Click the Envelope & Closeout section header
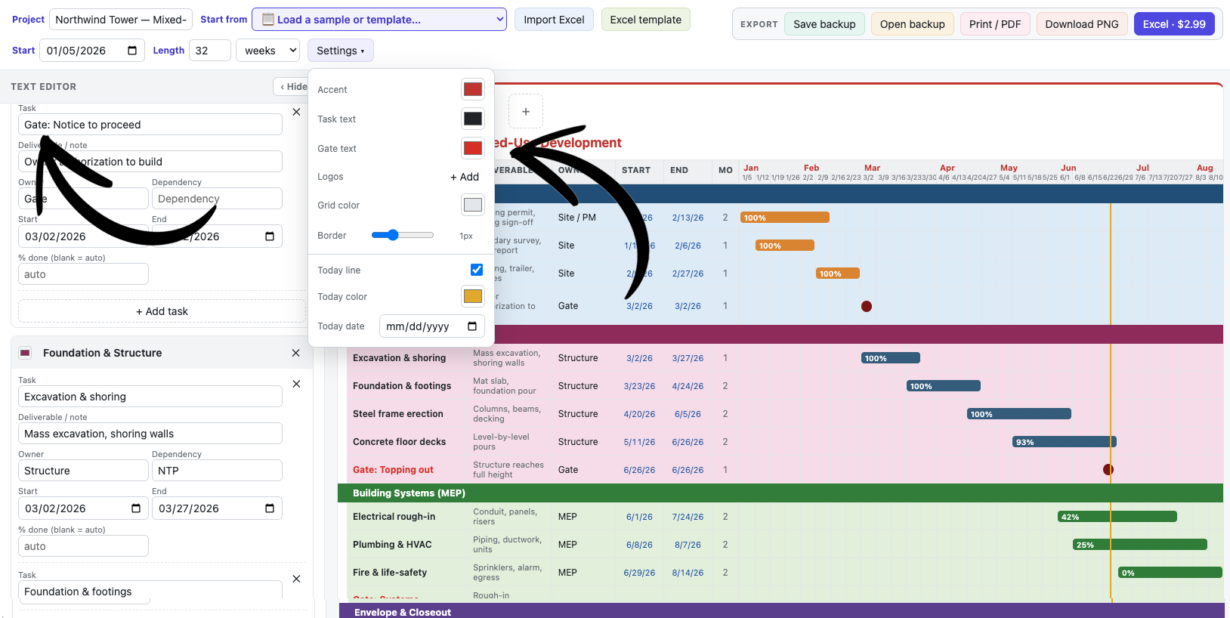Image resolution: width=1230 pixels, height=618 pixels. click(x=780, y=610)
